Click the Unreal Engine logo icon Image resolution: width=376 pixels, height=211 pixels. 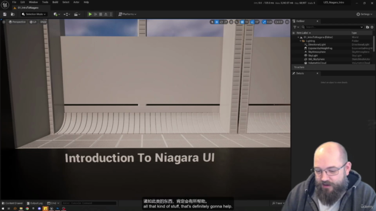pos(5,5)
